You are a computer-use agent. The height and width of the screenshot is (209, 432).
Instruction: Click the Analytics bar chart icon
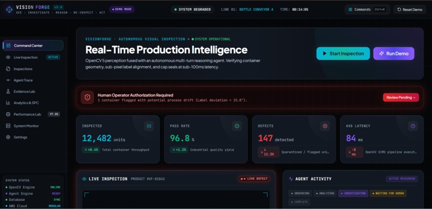[x=8, y=103]
